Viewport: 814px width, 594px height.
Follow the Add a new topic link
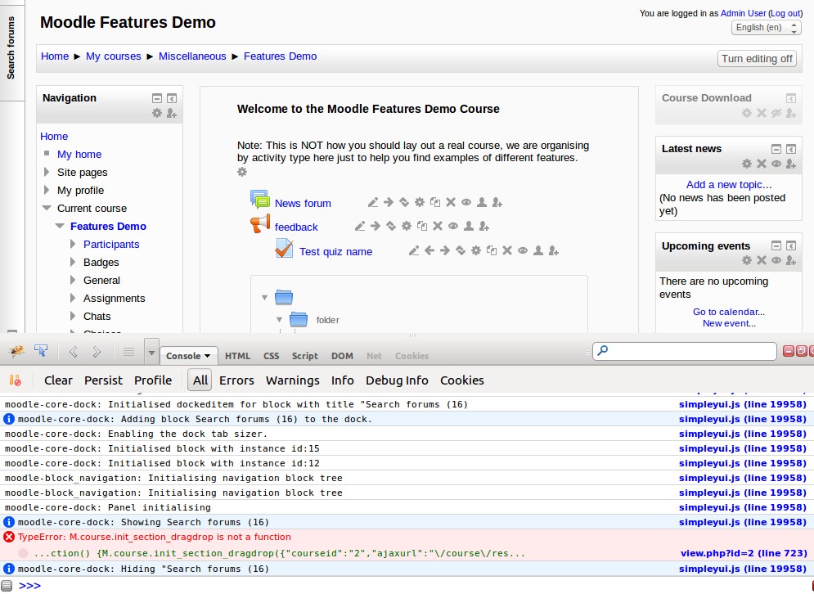coord(729,185)
